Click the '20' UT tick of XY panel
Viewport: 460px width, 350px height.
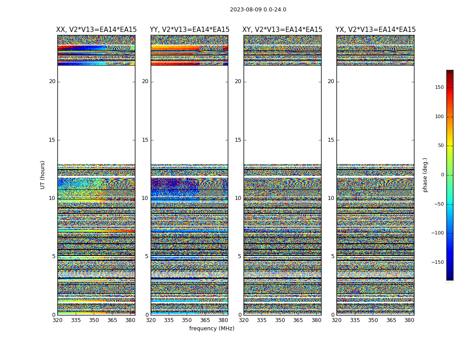pyautogui.click(x=238, y=81)
